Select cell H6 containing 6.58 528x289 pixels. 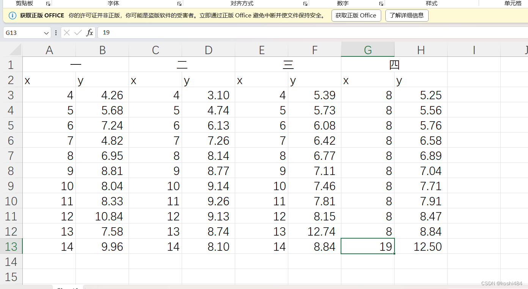[421, 141]
